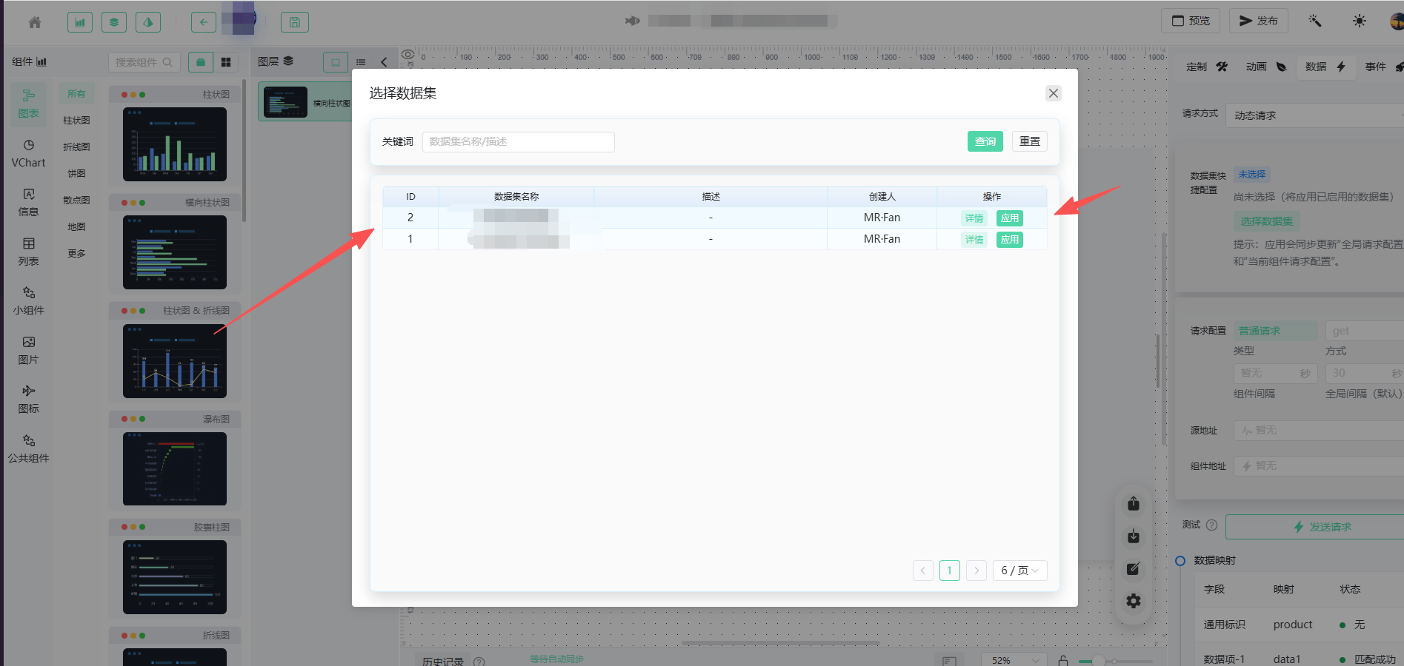Expand the 52% zoom dropdown
Screen dimensions: 1404x666
(1014, 660)
